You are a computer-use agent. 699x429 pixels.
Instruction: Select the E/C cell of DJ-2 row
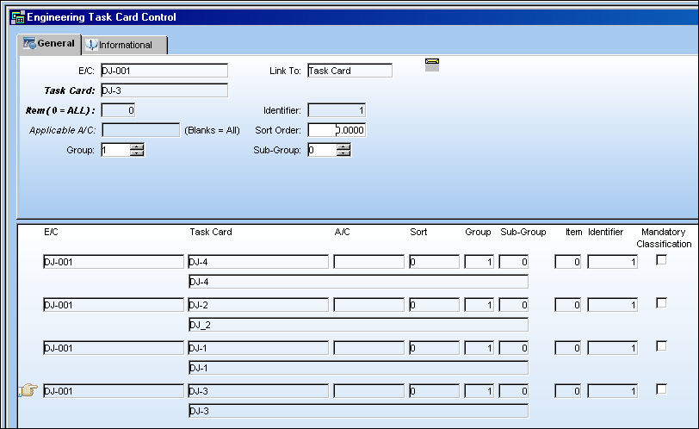pyautogui.click(x=114, y=305)
